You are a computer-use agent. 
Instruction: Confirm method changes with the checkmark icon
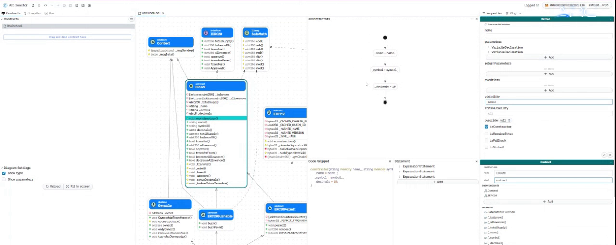604,155
